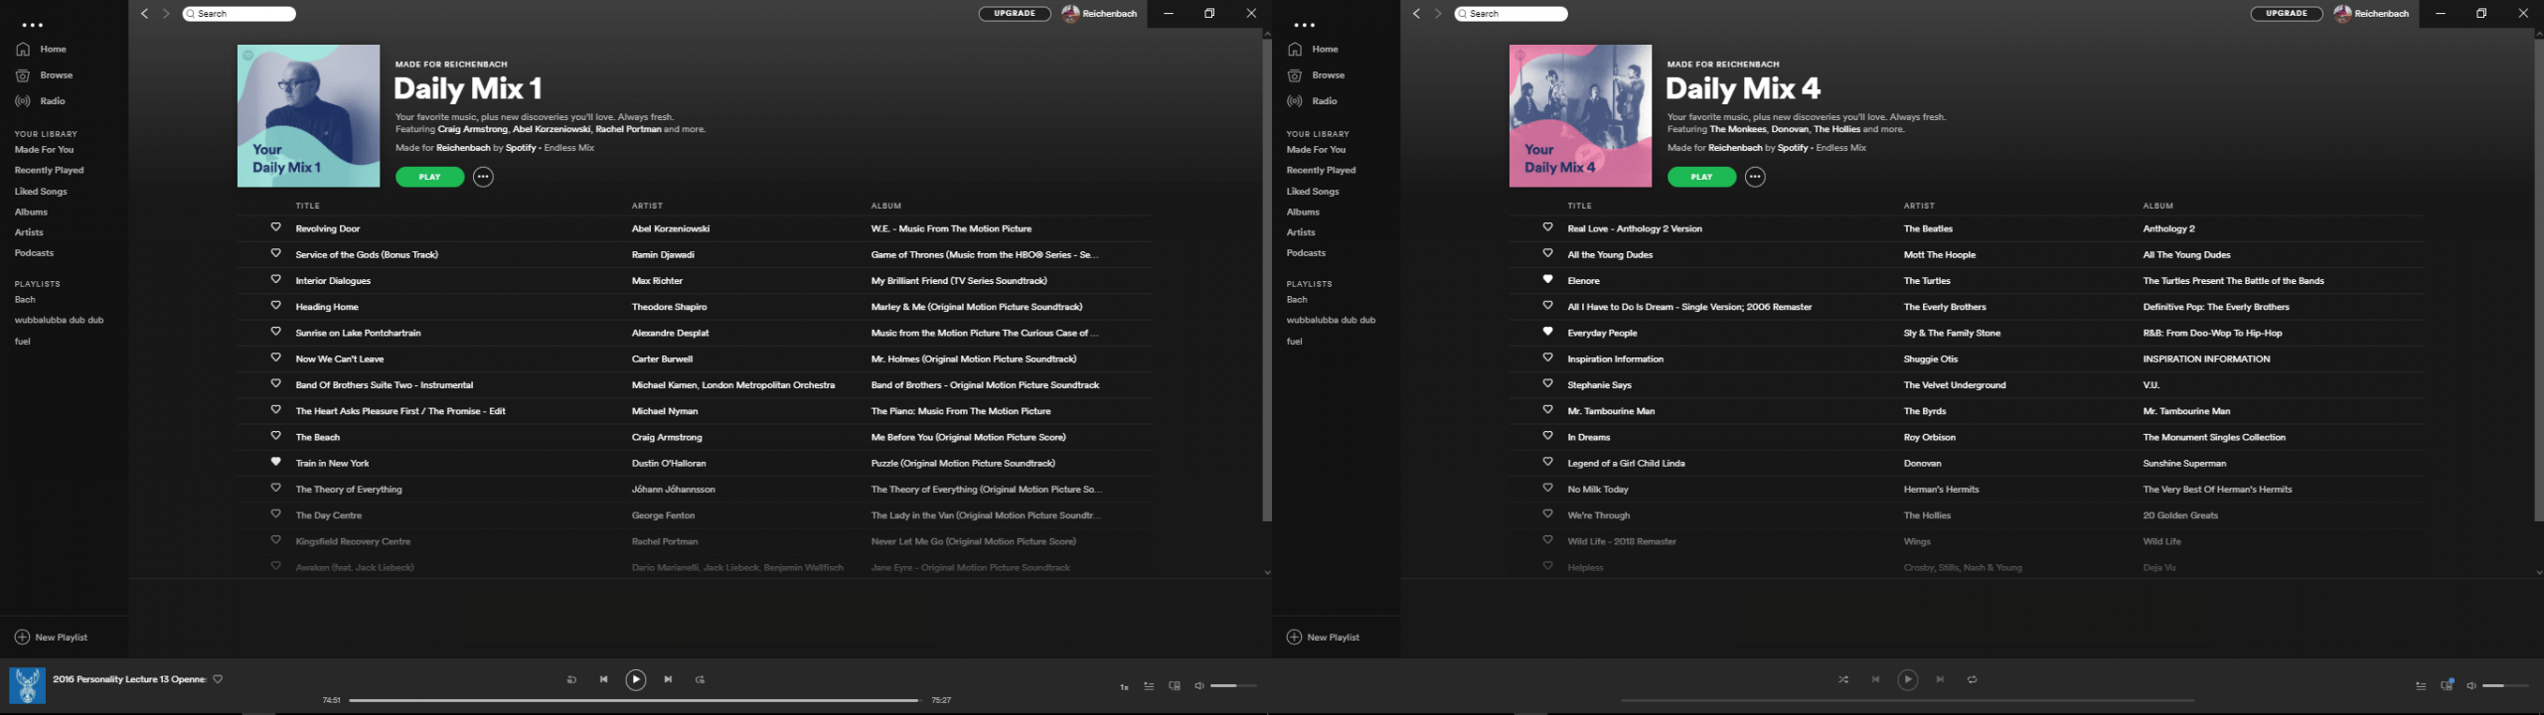Screen dimensions: 2544x715
Task: Select Albums in right window sidebar
Action: 1303,213
